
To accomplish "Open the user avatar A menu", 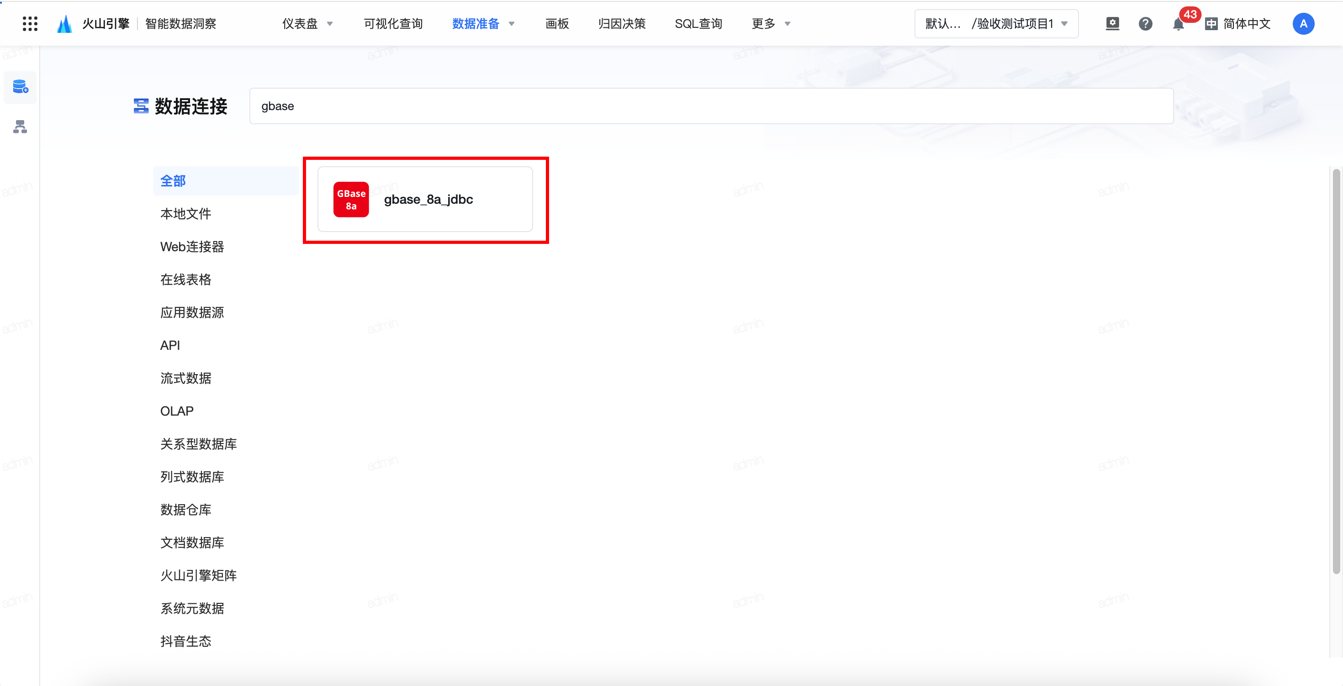I will point(1303,23).
